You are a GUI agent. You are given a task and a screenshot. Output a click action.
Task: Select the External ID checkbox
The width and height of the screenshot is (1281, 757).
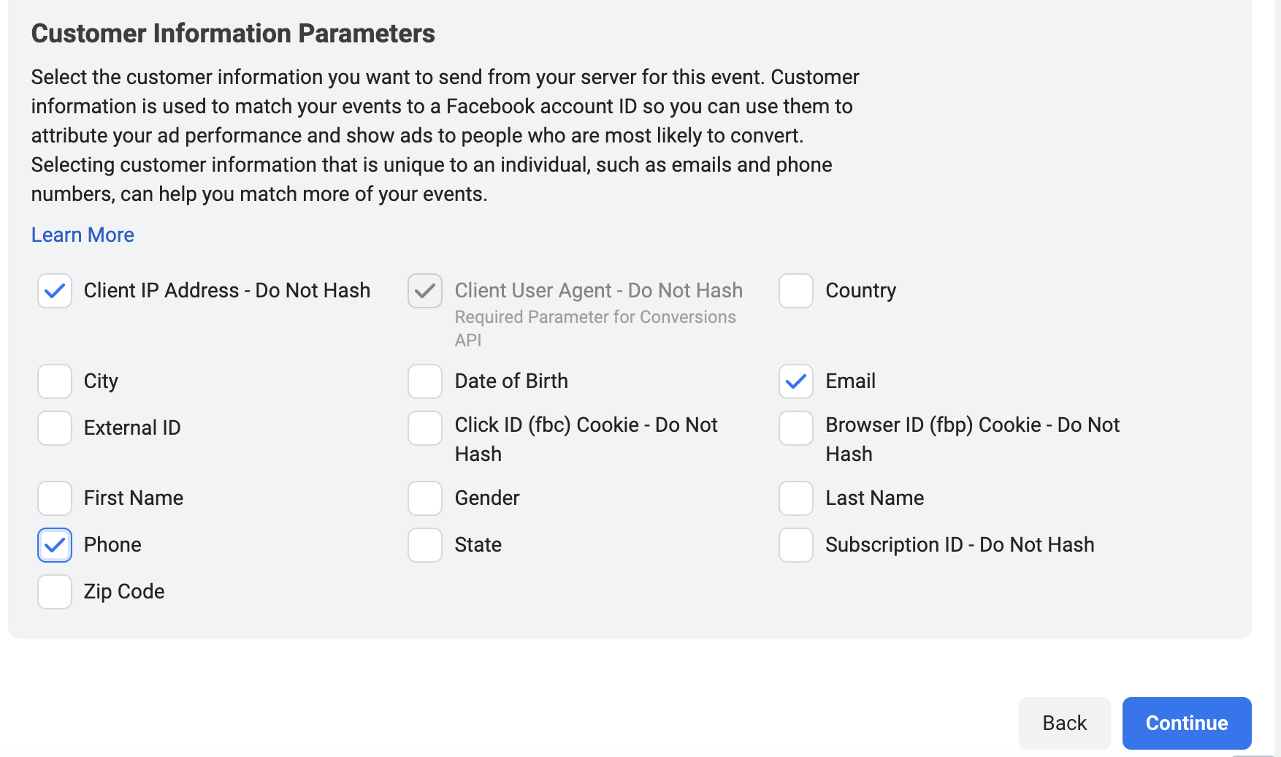tap(55, 428)
